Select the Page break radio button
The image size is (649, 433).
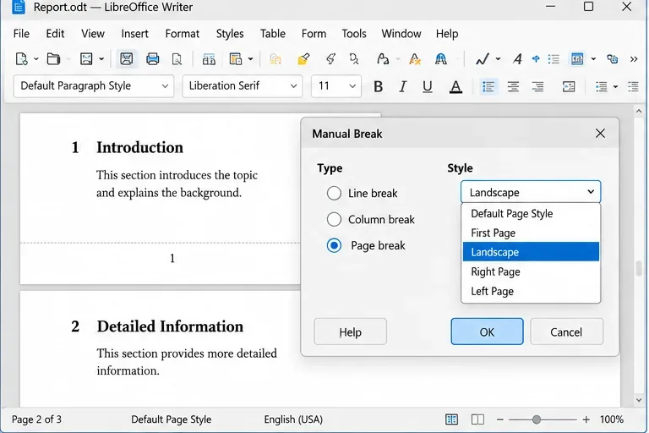click(334, 245)
